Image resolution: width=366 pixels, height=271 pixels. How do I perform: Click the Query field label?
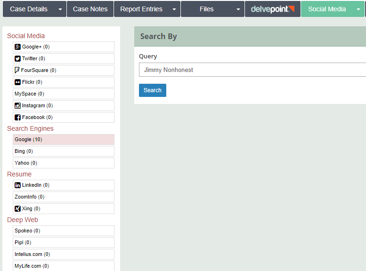[x=148, y=56]
